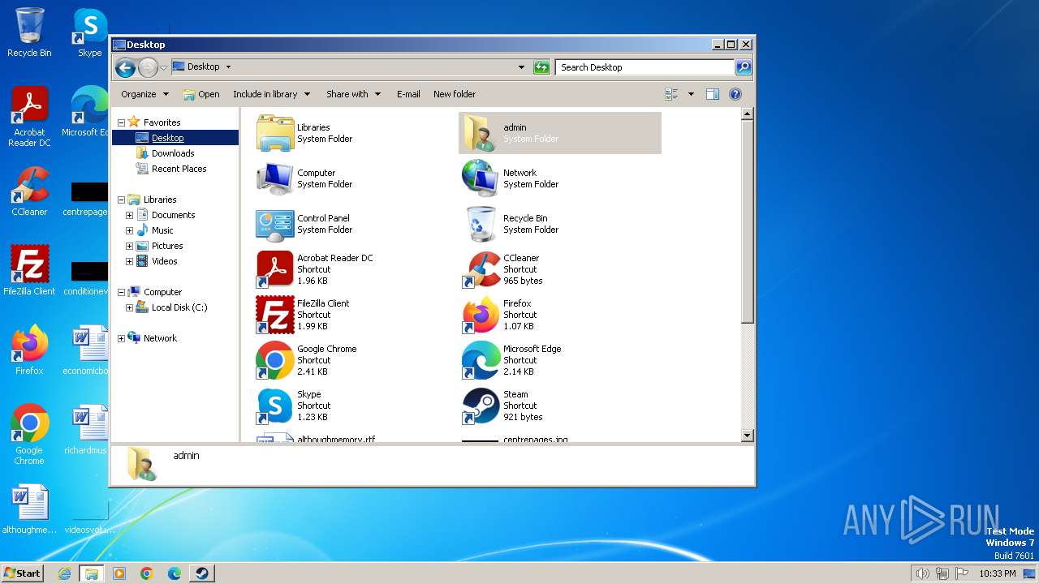Expand the Local Disk (C:) node
Screen dimensions: 1039x584
point(129,307)
